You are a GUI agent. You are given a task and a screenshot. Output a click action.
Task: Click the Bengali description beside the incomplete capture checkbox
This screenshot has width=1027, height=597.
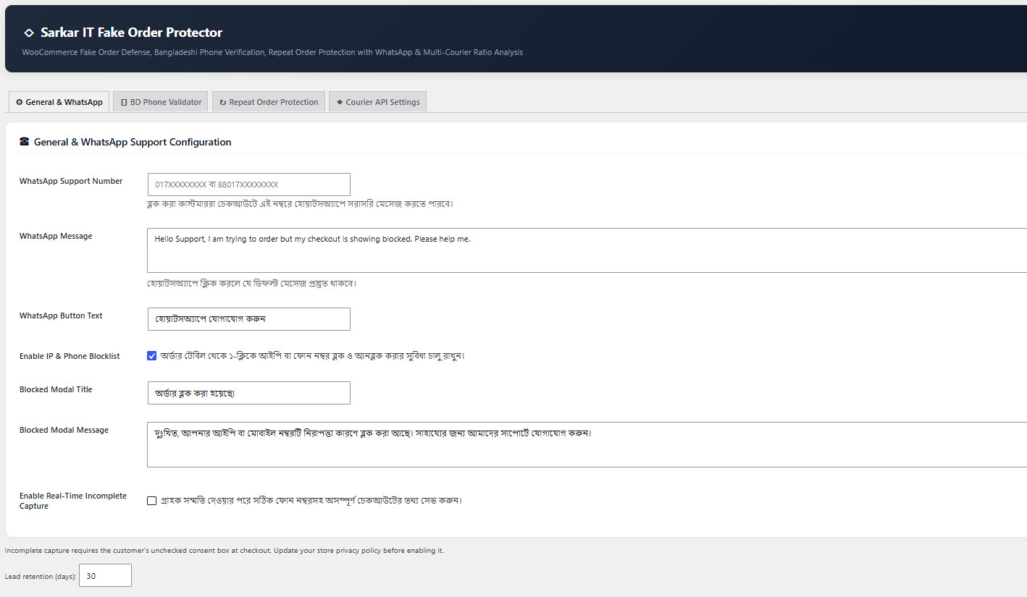click(311, 501)
